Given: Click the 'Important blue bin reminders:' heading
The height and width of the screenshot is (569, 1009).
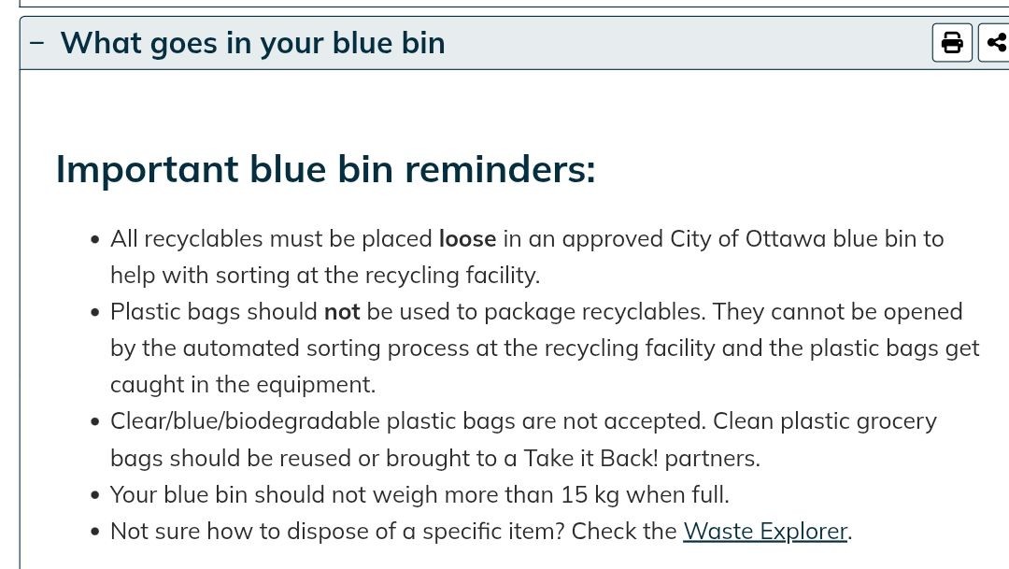Looking at the screenshot, I should click(x=326, y=170).
